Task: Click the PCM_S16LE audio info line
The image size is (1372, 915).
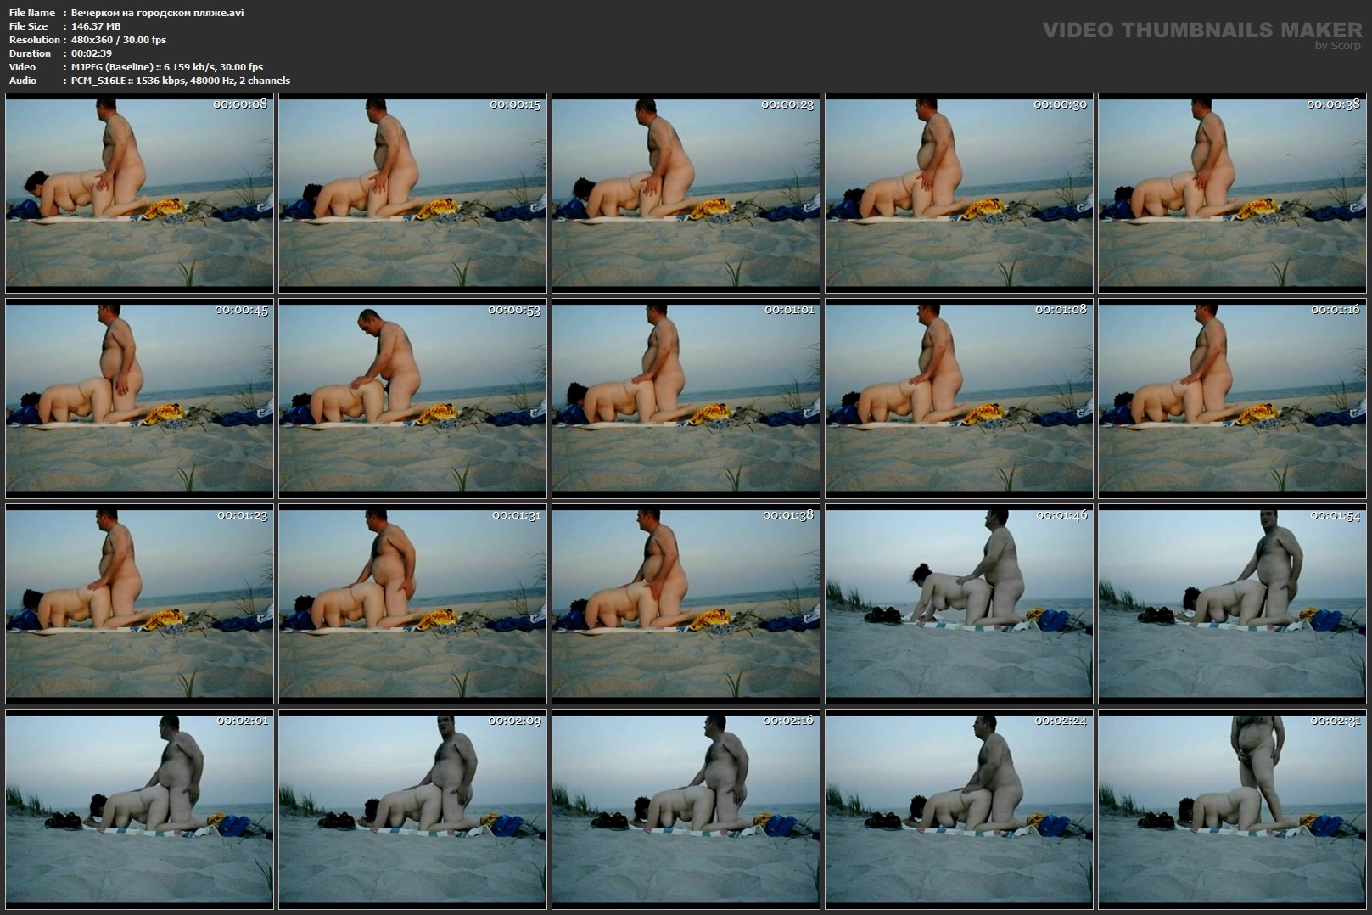Action: point(180,81)
